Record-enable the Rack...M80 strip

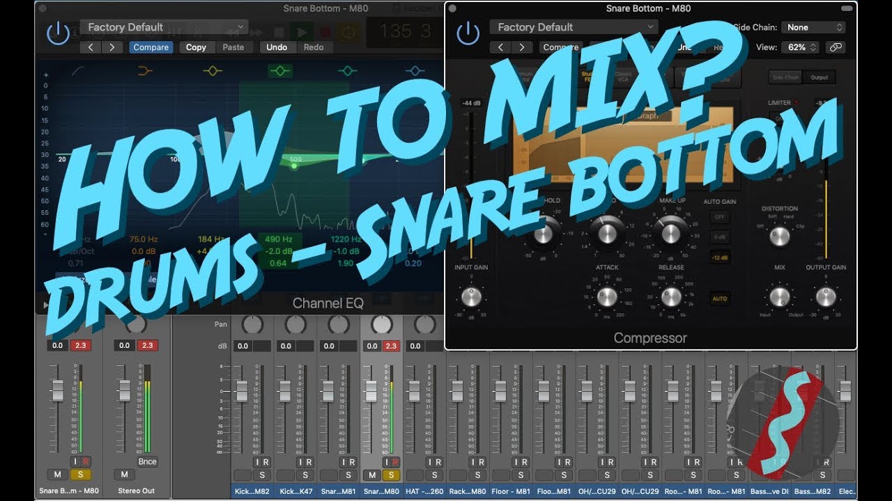482,462
